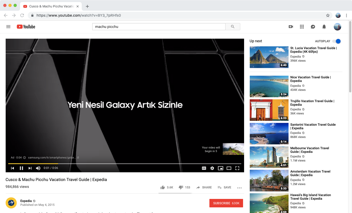The width and height of the screenshot is (352, 213).
Task: Go to the YouTube home logo
Action: click(x=26, y=27)
